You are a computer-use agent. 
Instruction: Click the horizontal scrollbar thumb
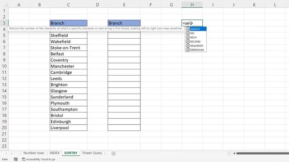(263, 153)
